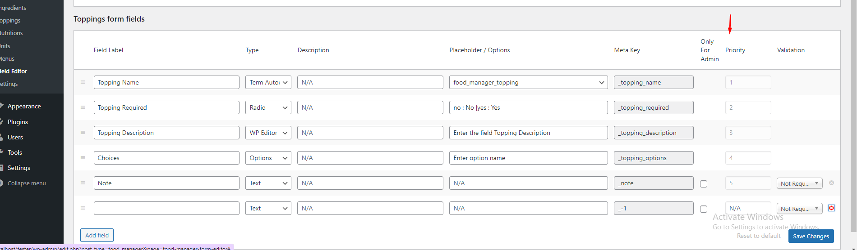Click the Plugins icon in sidebar
Viewport: 857px width, 250px height.
[1, 122]
